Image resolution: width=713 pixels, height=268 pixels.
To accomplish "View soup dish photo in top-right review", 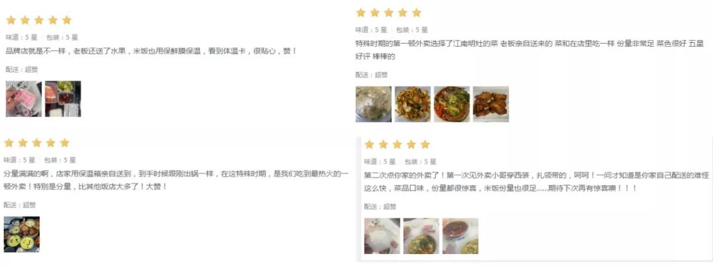I will click(x=373, y=104).
